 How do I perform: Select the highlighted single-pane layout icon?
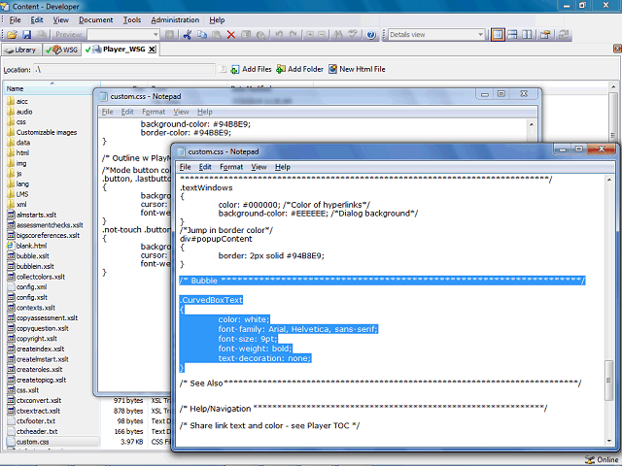coord(498,35)
